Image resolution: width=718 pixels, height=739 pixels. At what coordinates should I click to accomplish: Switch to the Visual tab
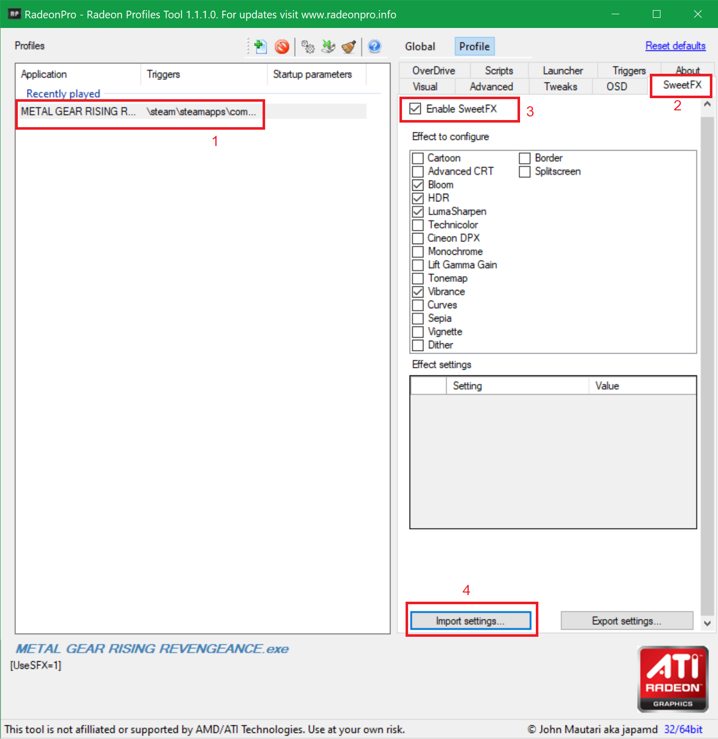click(425, 86)
